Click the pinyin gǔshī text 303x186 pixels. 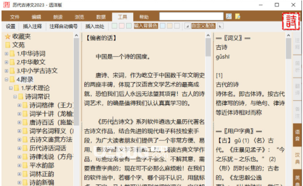[223, 57]
